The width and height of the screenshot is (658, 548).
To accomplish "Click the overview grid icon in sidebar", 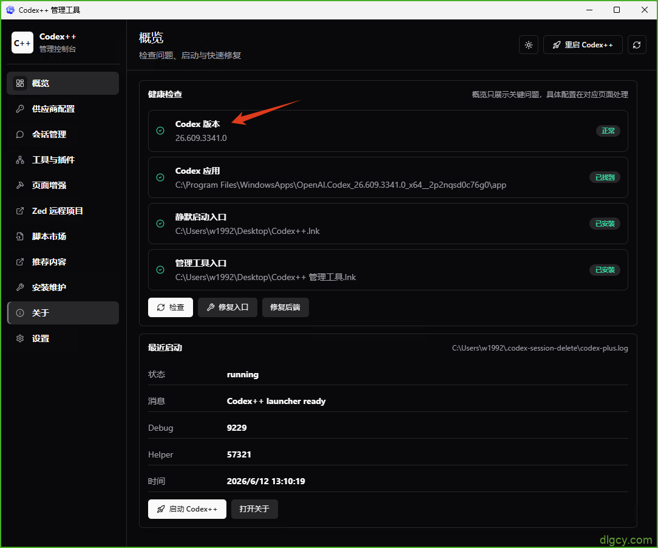I will coord(19,83).
